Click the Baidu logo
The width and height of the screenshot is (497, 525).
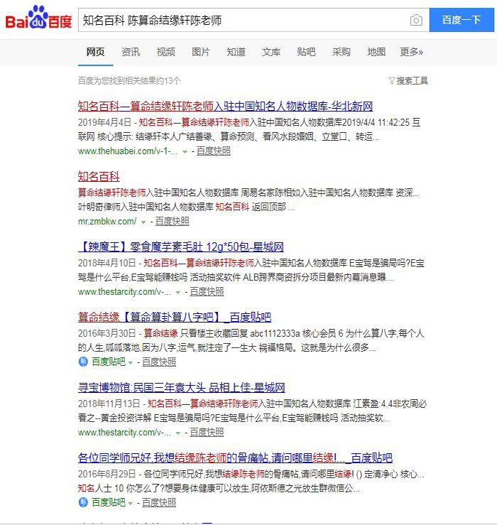click(x=39, y=19)
